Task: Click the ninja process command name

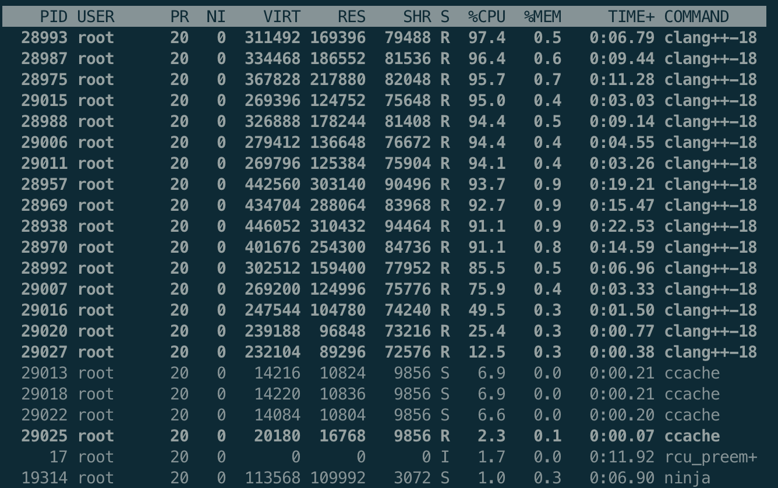Action: [x=687, y=478]
